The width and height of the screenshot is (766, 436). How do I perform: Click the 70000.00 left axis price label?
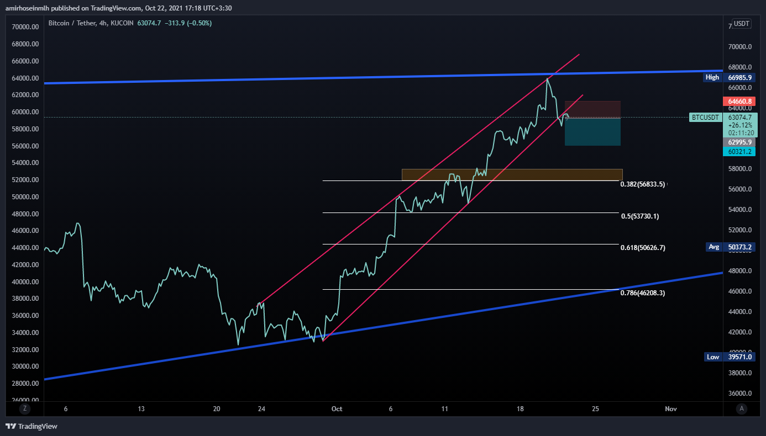pyautogui.click(x=25, y=27)
